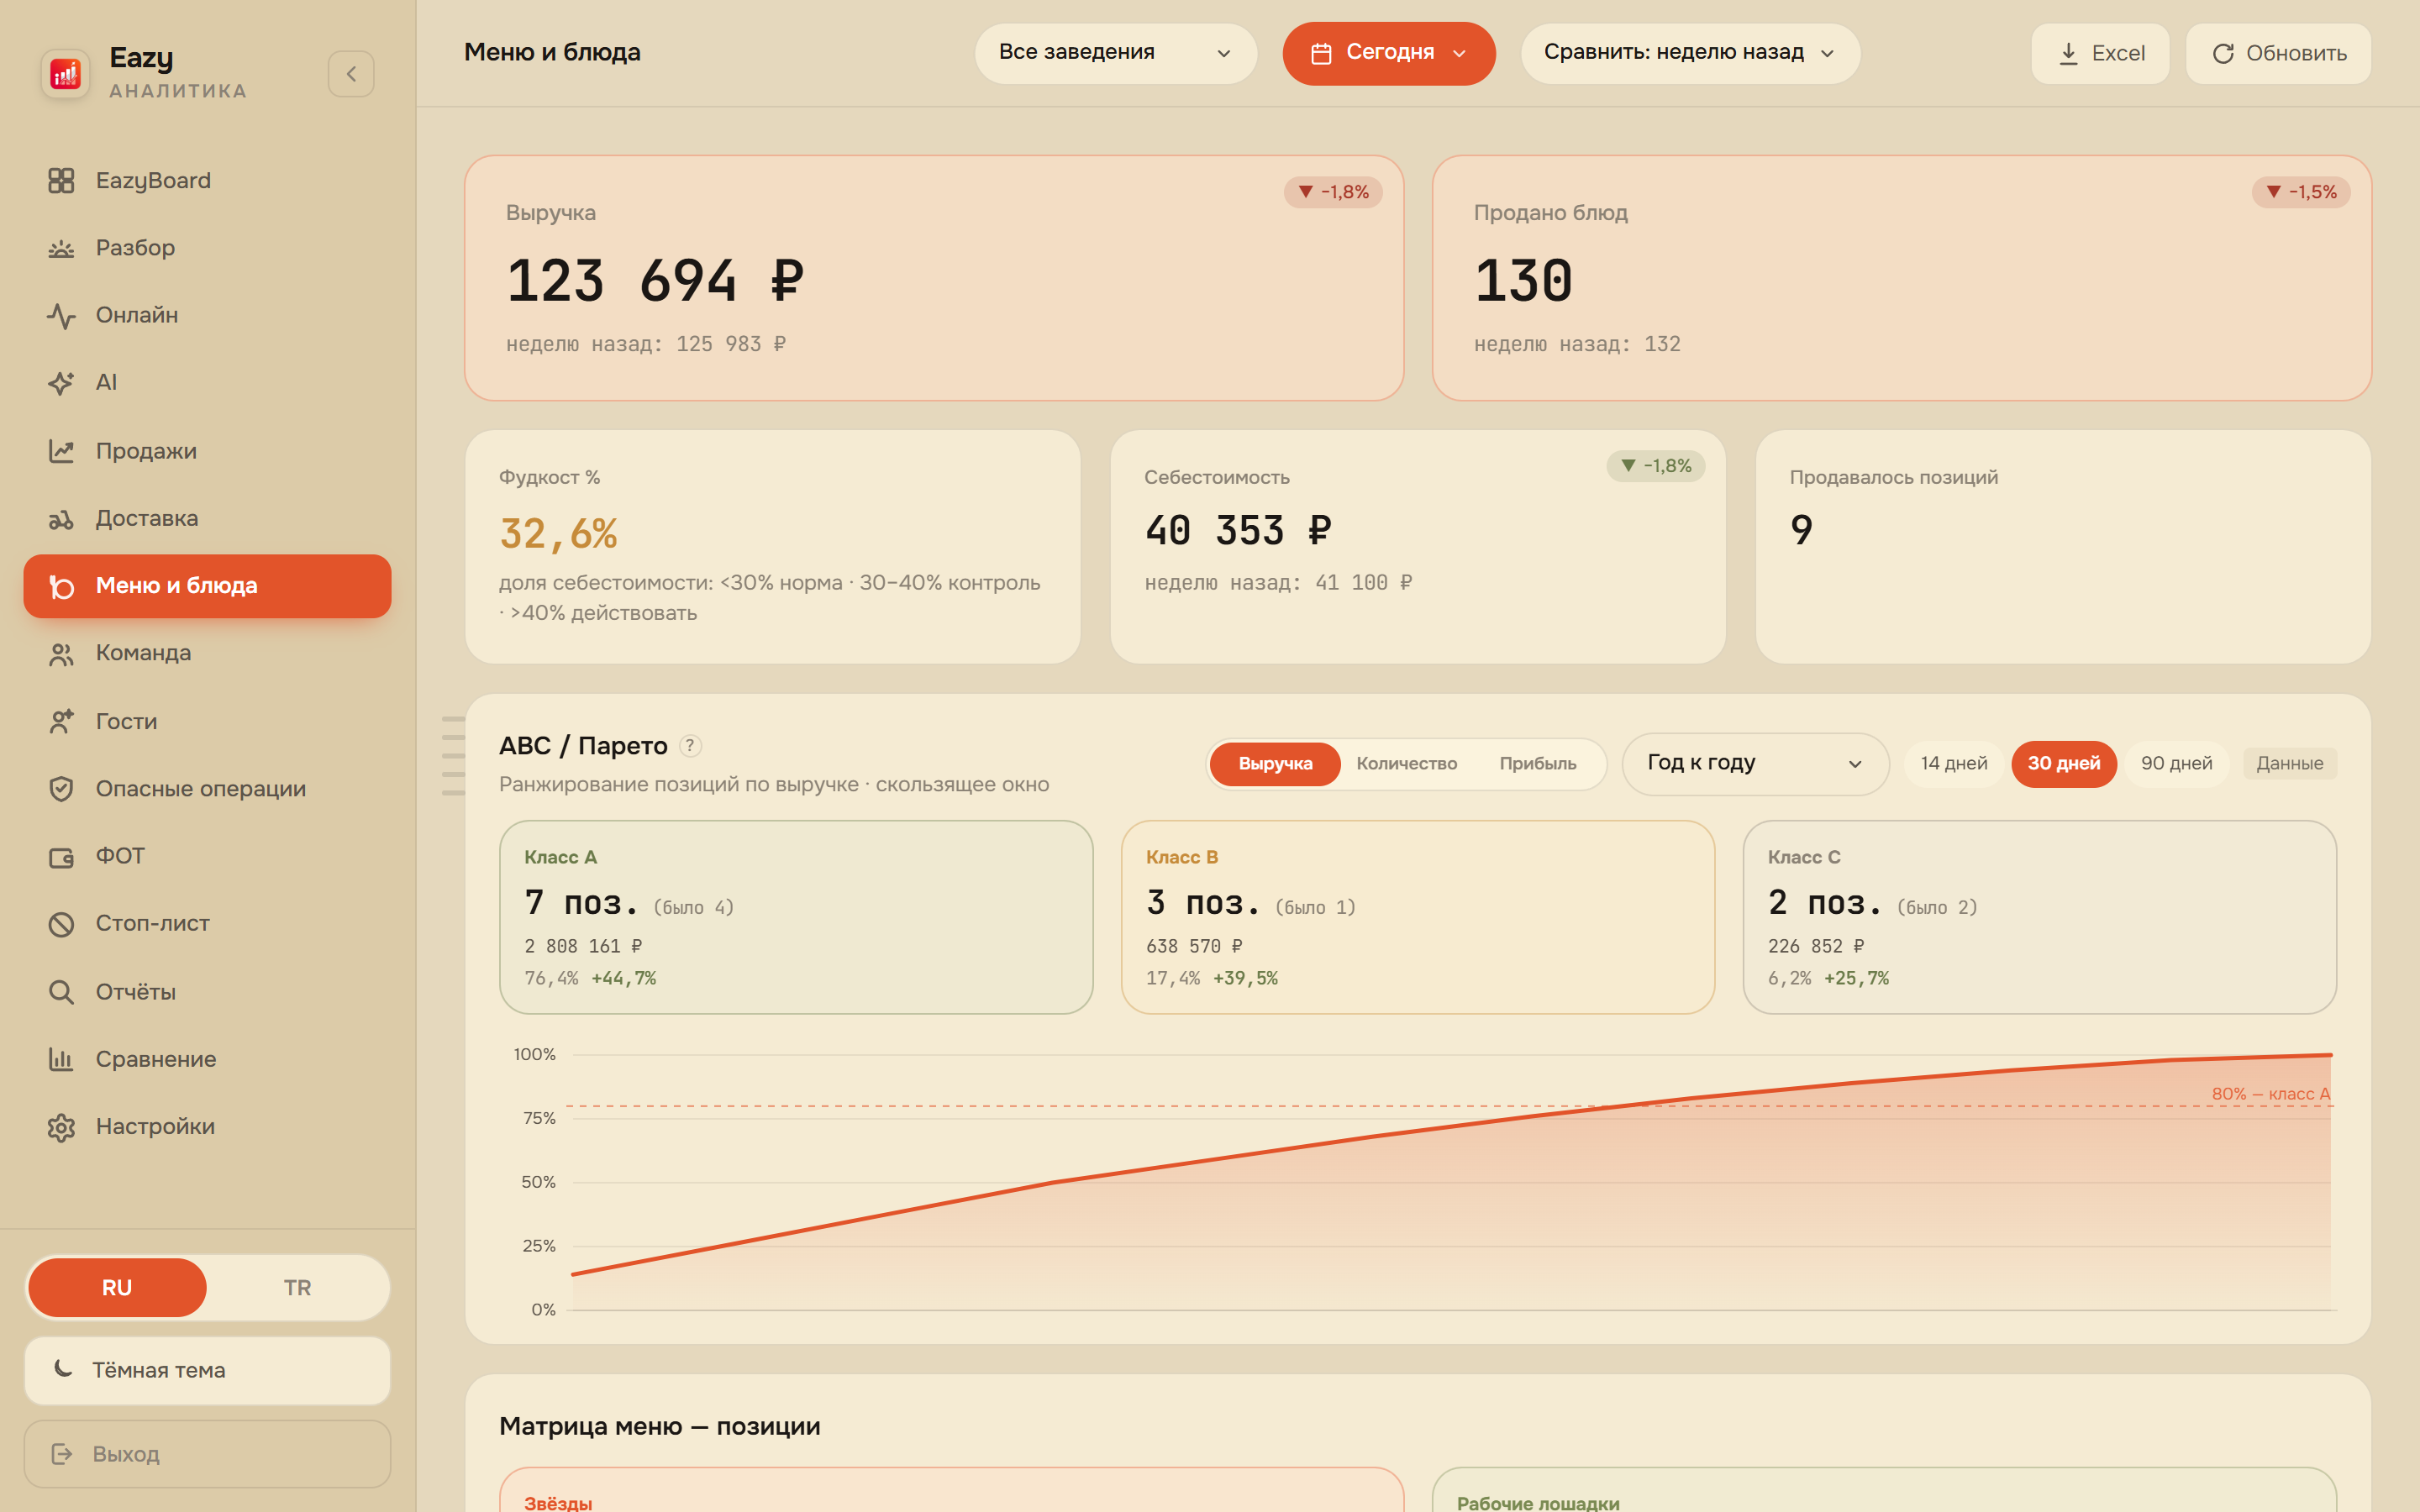Open the Класс C summary card

(x=2039, y=917)
